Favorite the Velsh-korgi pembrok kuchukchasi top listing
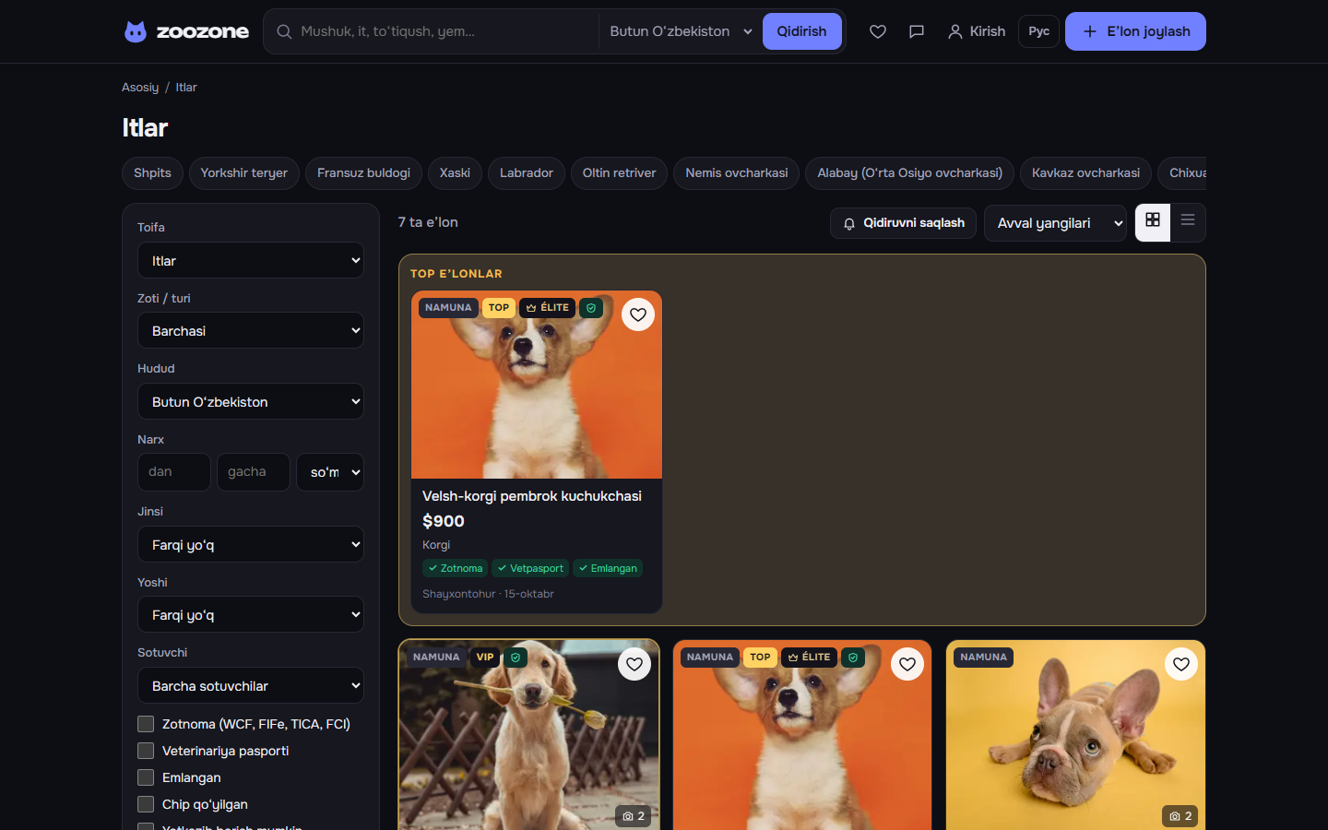 click(638, 314)
